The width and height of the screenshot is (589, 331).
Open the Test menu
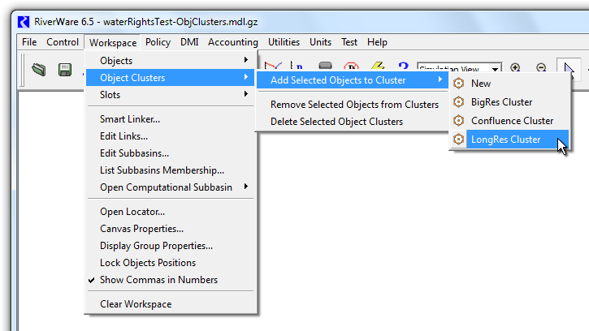point(349,42)
